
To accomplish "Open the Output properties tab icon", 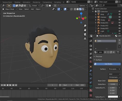I will [91, 50].
